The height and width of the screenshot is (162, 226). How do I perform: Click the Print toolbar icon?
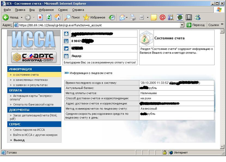133,17
